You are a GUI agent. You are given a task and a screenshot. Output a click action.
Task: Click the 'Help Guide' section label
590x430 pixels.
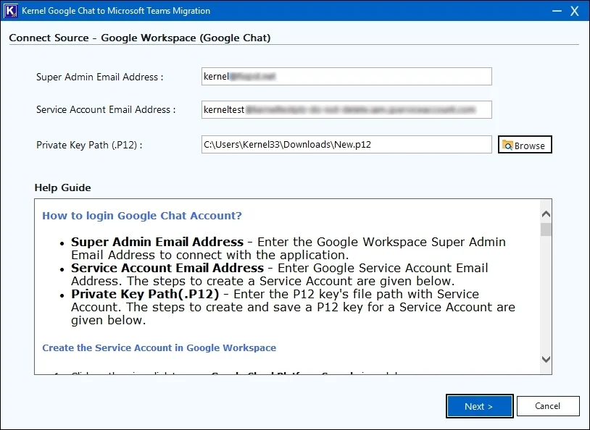coord(63,188)
